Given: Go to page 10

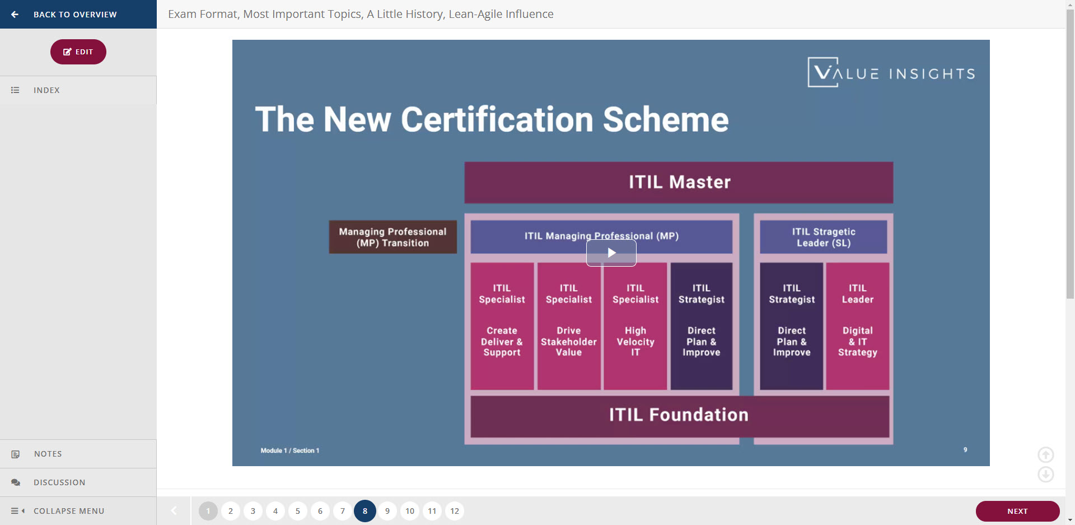Looking at the screenshot, I should [x=410, y=511].
